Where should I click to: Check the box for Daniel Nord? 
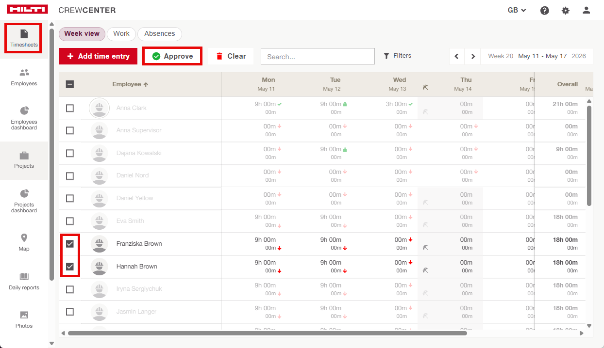tap(70, 176)
